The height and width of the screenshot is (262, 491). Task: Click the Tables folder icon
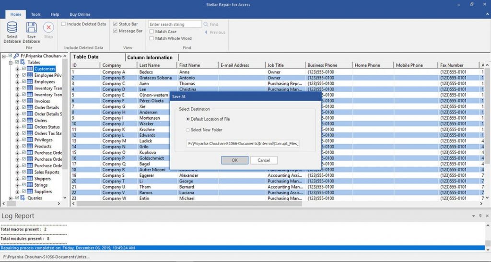click(x=23, y=62)
